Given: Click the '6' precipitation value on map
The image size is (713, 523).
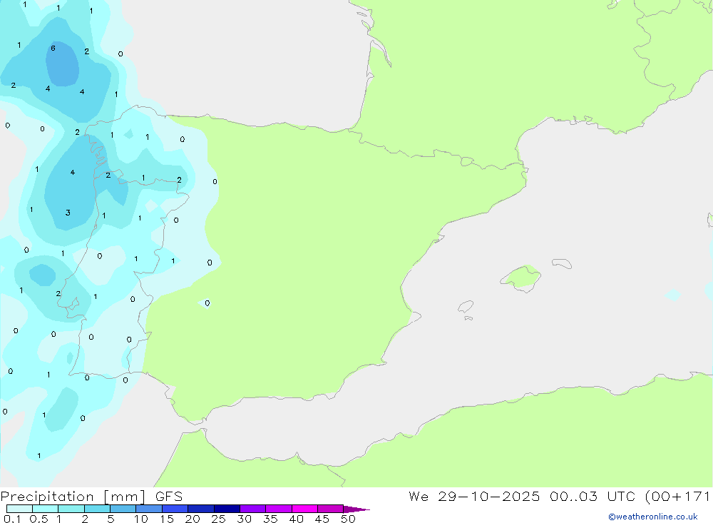Looking at the screenshot, I should (x=53, y=49).
